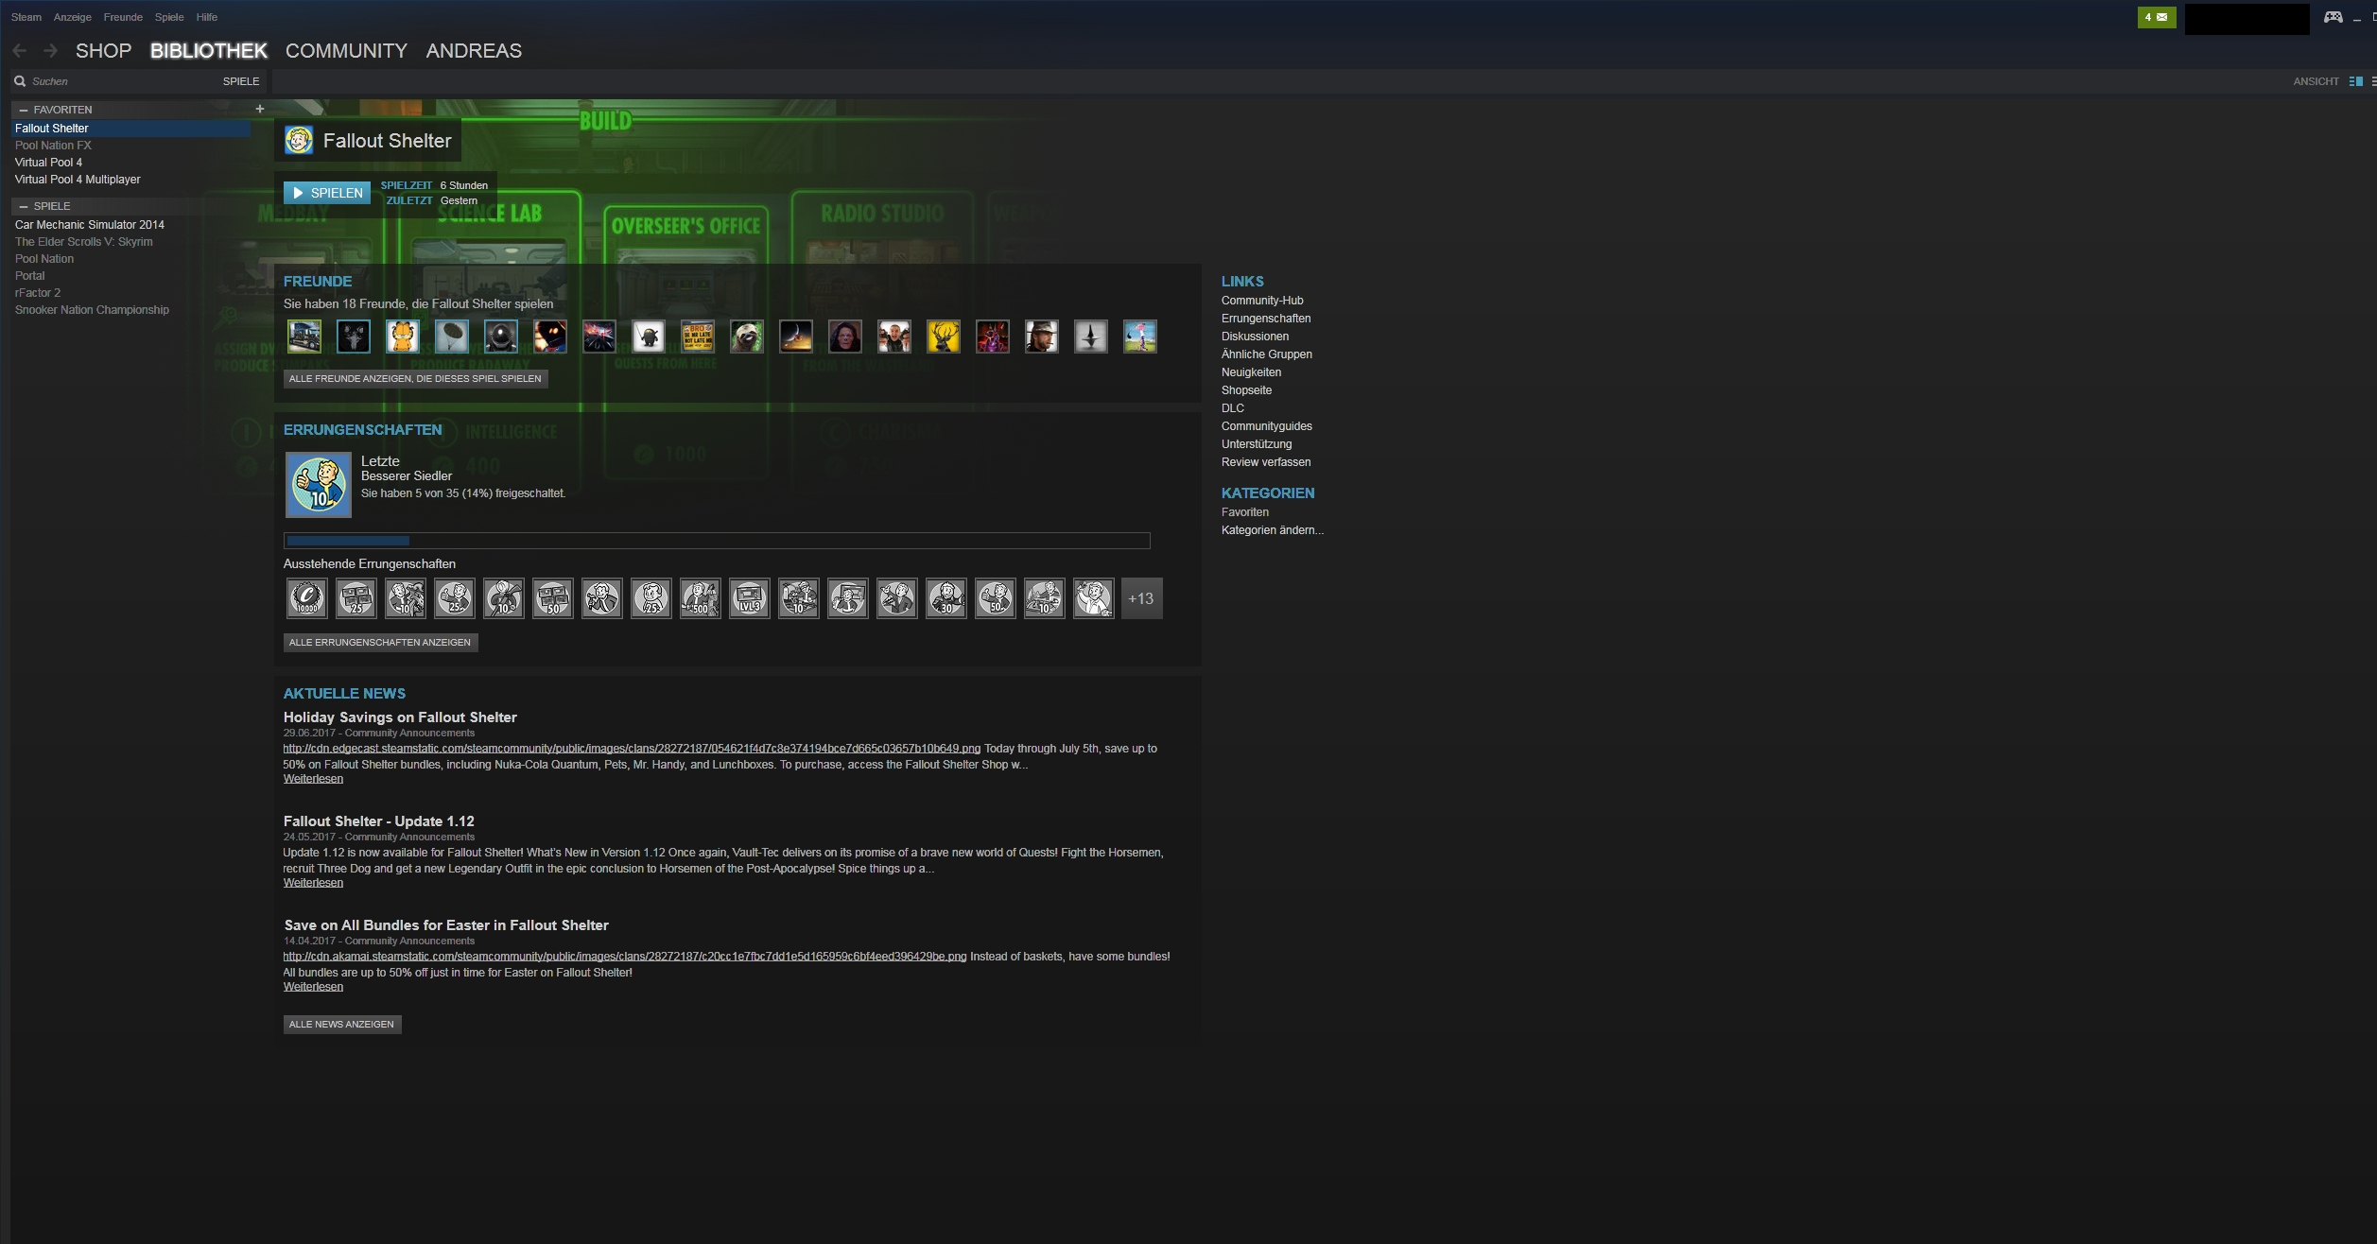The image size is (2377, 1244).
Task: Click the achievements progress bar
Action: 717,541
